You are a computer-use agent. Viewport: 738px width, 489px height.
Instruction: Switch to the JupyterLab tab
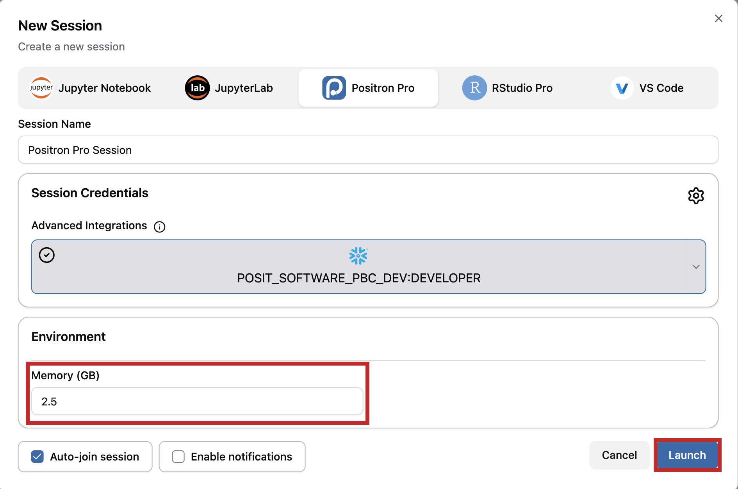click(243, 88)
